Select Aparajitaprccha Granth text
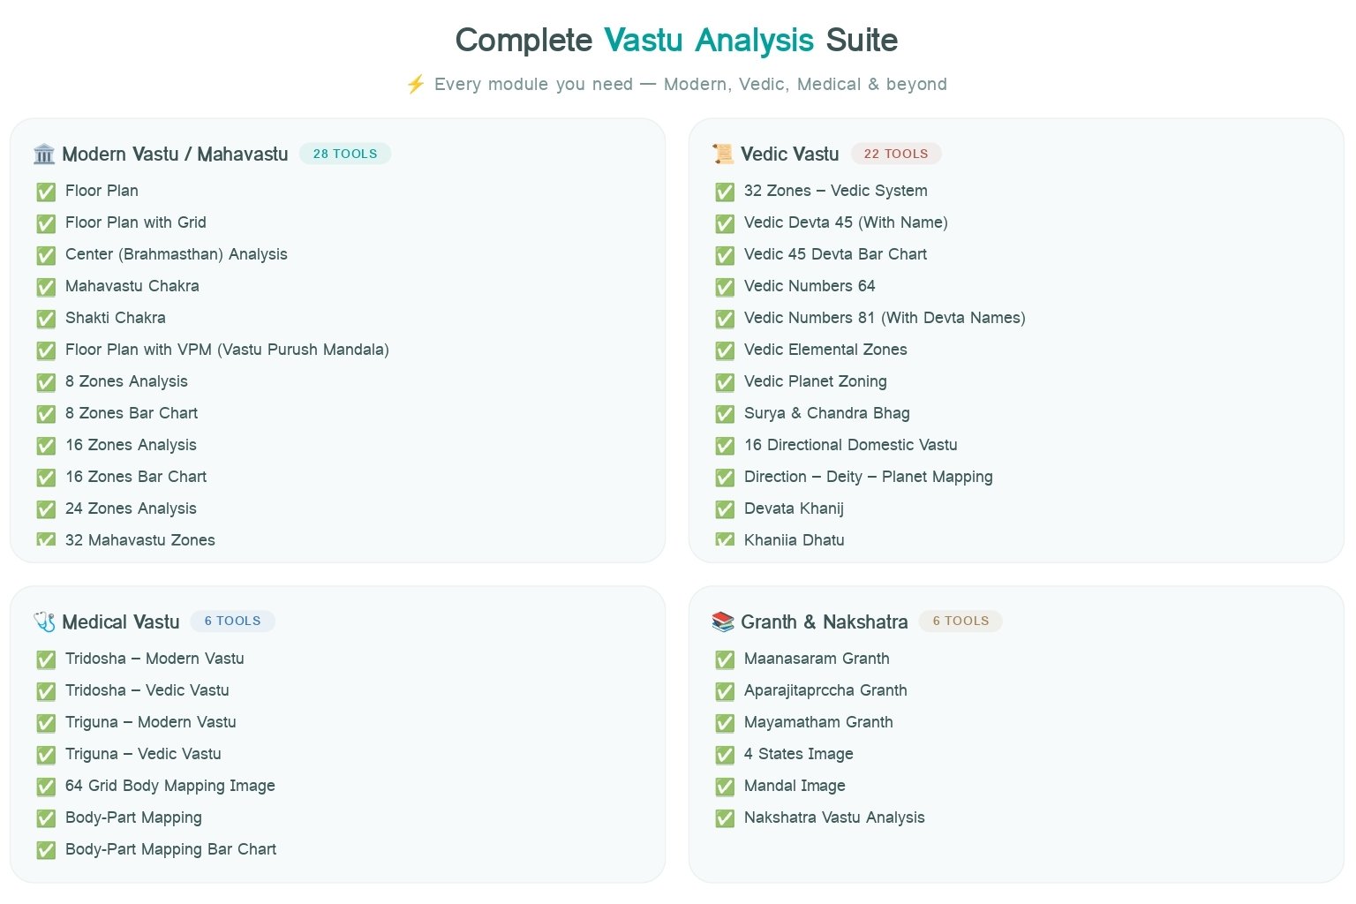This screenshot has height=904, width=1356. tap(825, 690)
